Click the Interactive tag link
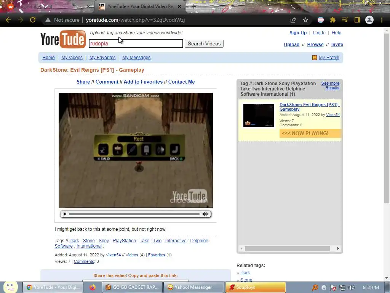390x293 pixels. tap(176, 241)
